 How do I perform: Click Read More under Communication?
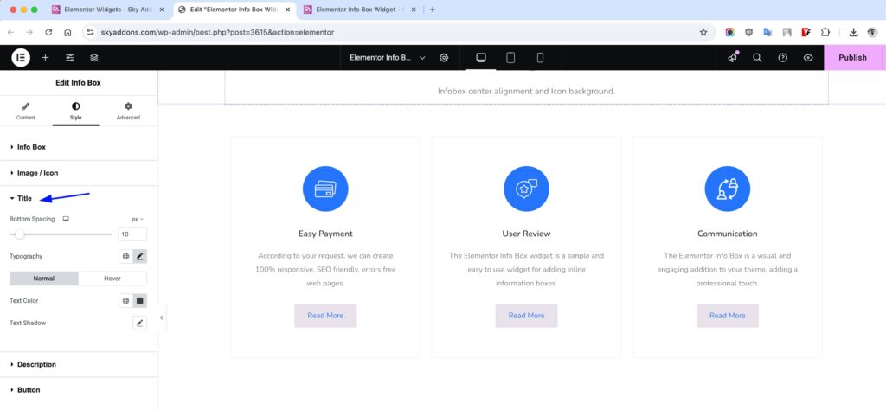[727, 316]
